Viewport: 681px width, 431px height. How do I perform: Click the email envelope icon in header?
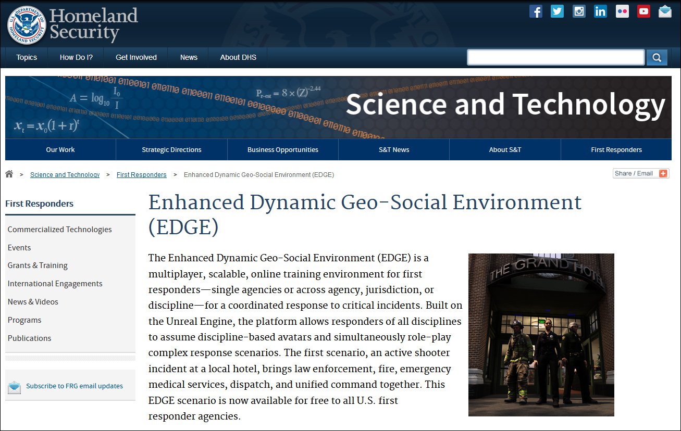click(x=665, y=11)
